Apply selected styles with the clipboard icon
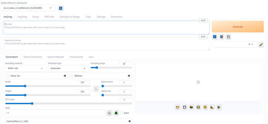268x124 pixels. coord(228,37)
